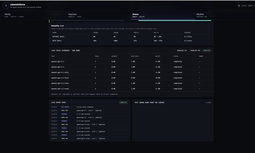Screen dimensions: 255x153
Task: Click the UPLIFT column header
Action: pos(158,56)
